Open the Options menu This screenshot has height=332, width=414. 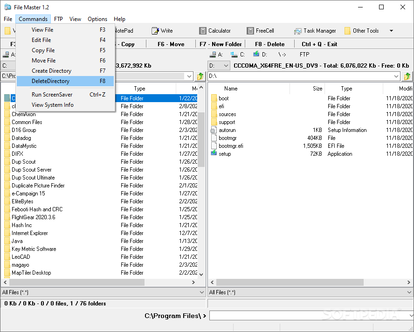click(x=97, y=19)
